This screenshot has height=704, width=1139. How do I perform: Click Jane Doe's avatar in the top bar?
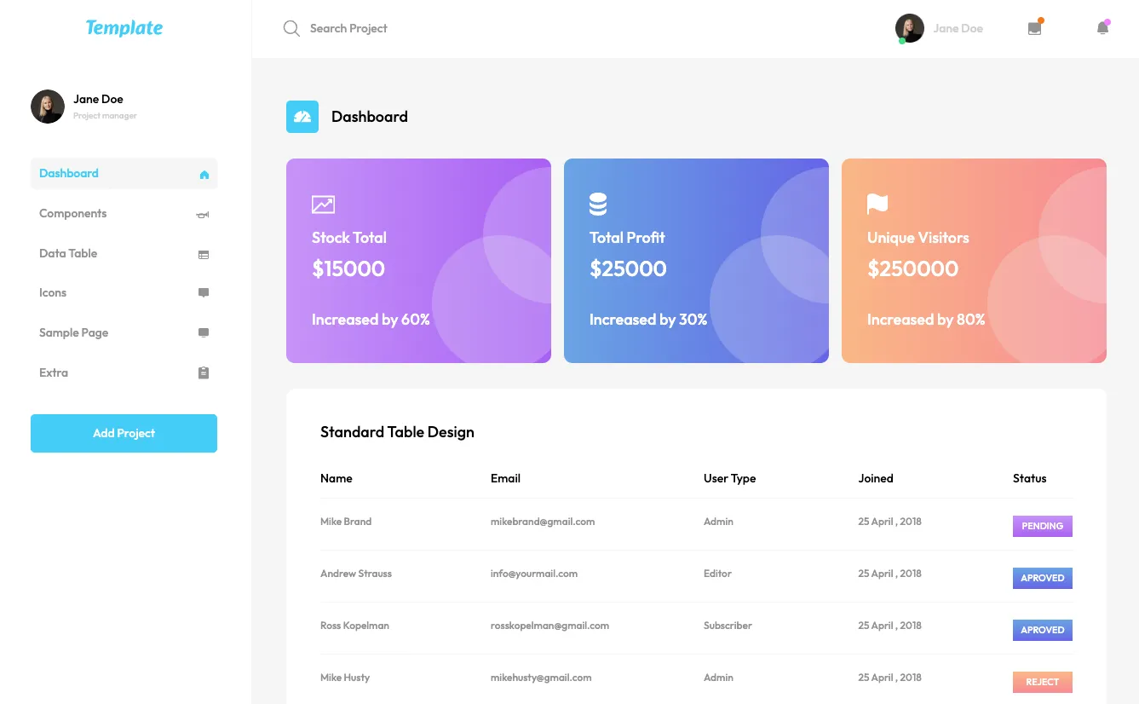909,27
